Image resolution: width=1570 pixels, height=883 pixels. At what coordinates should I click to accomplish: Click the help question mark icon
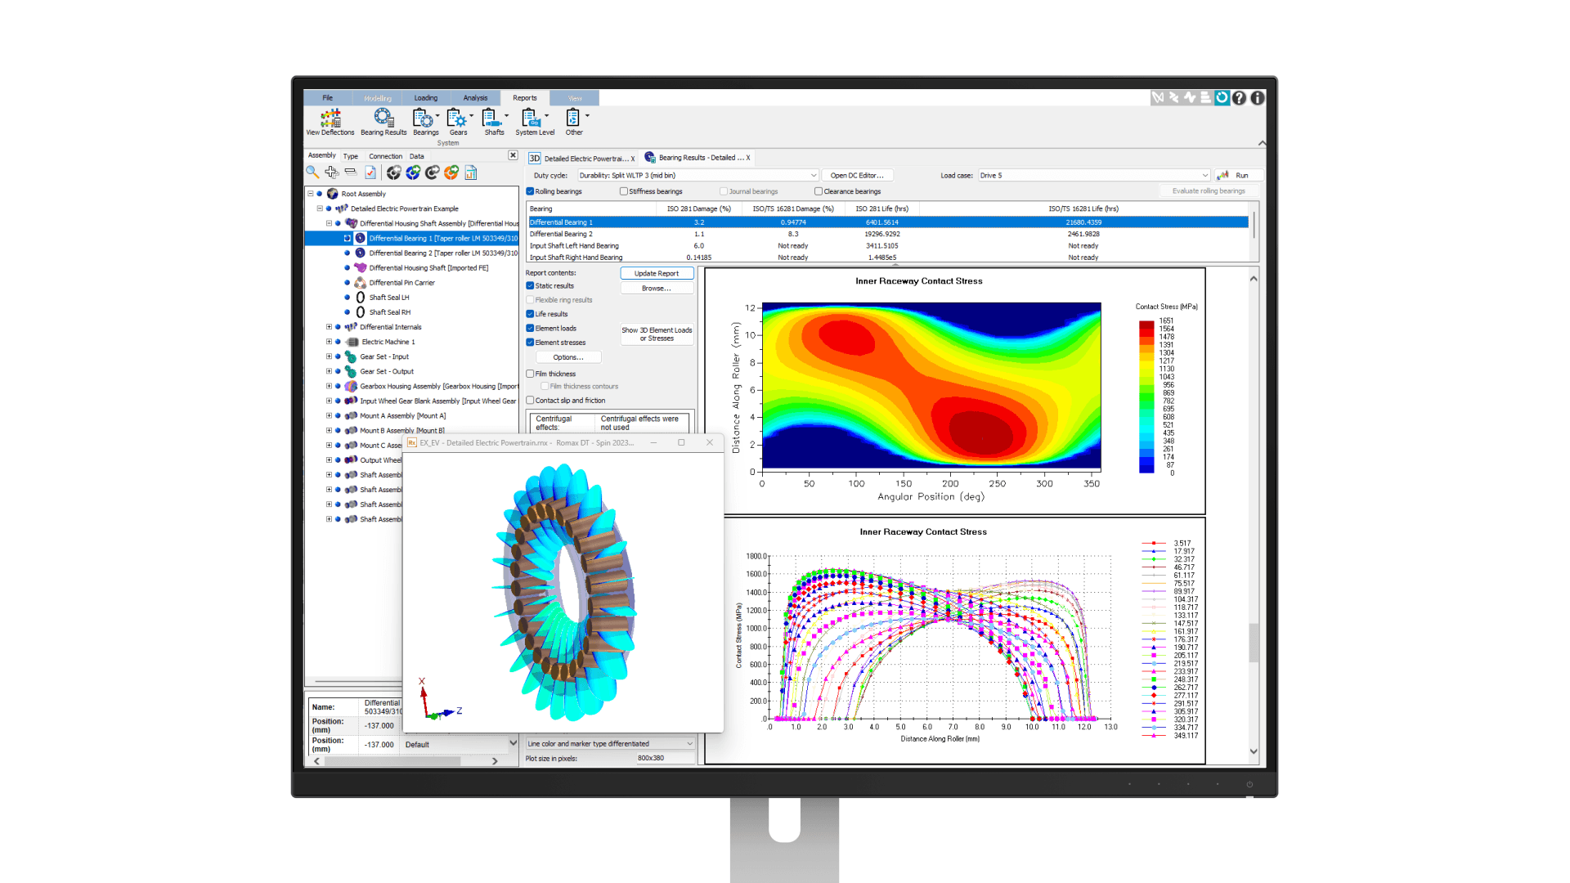[x=1240, y=98]
